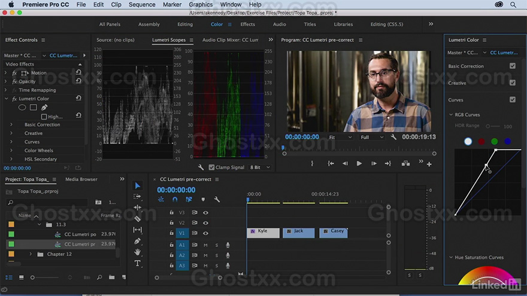Select the Ripple Edit tool
The width and height of the screenshot is (527, 296).
pos(138,207)
